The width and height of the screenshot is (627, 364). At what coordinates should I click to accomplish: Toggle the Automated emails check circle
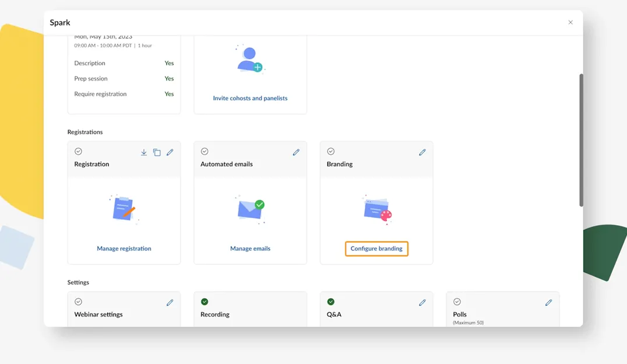pyautogui.click(x=205, y=152)
